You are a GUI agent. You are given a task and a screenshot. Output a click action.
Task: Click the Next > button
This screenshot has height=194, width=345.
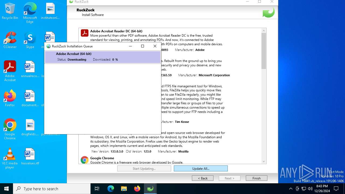(x=230, y=178)
